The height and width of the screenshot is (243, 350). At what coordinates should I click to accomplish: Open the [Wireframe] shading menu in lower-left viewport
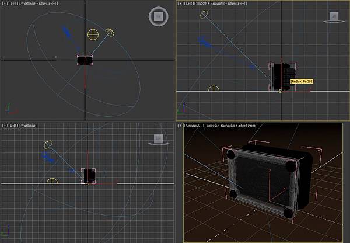(29, 126)
